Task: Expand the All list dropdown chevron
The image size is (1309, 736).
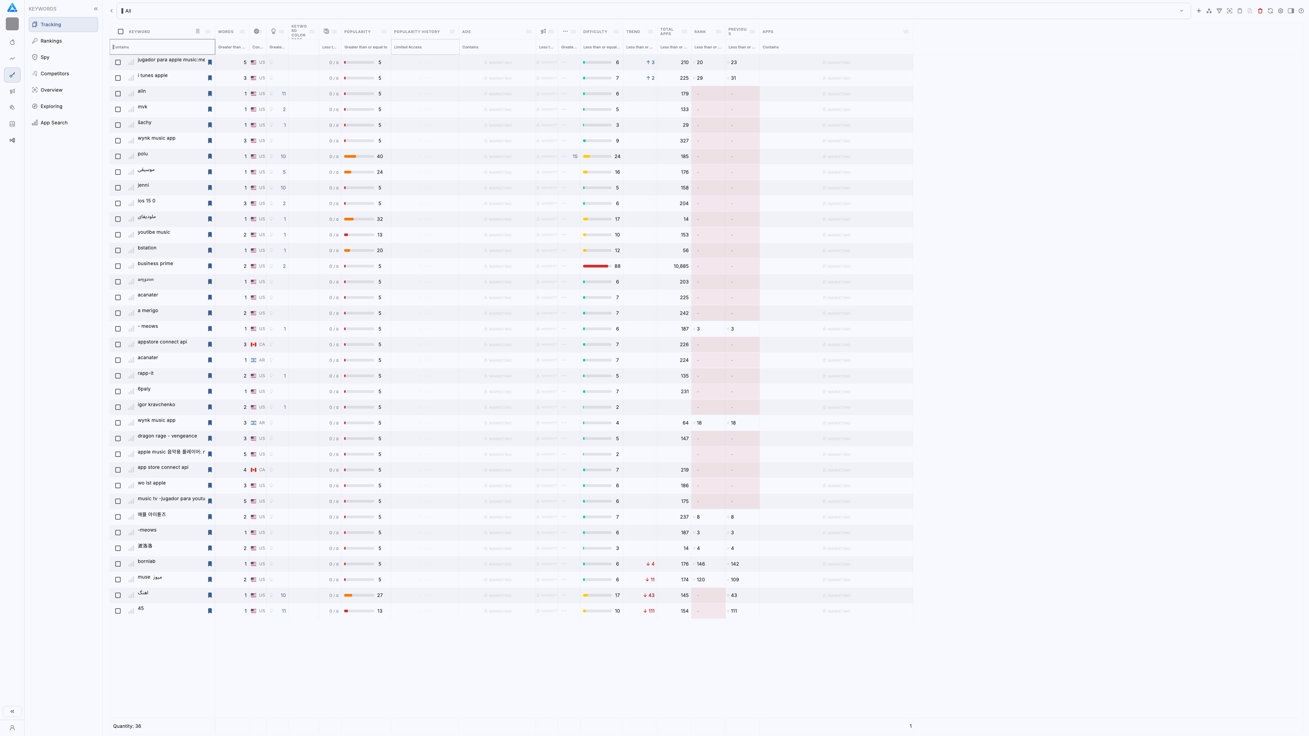Action: [x=1182, y=11]
